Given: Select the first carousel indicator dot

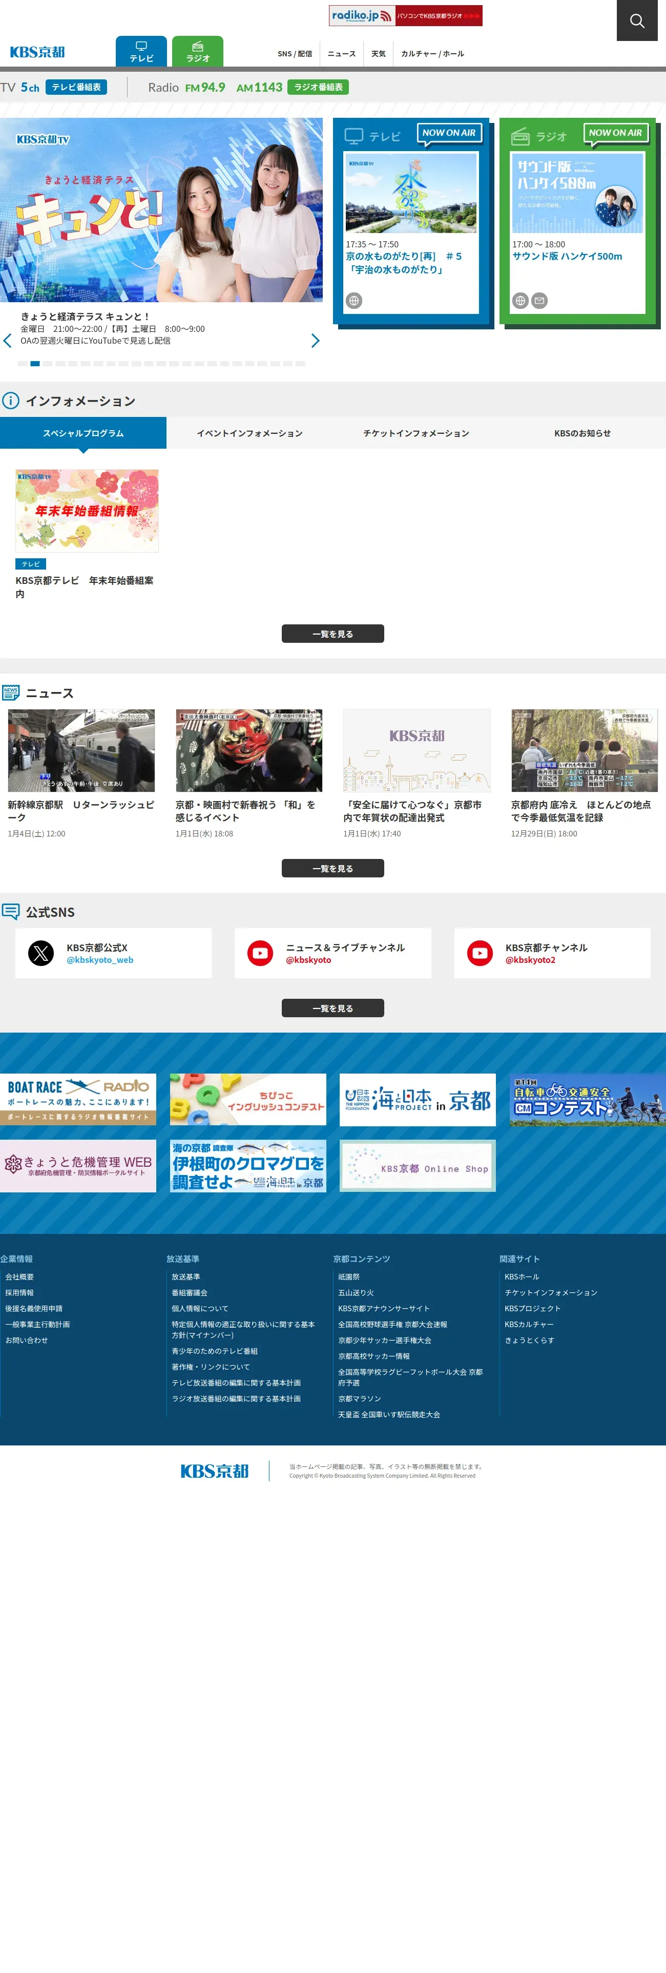Looking at the screenshot, I should (x=22, y=364).
